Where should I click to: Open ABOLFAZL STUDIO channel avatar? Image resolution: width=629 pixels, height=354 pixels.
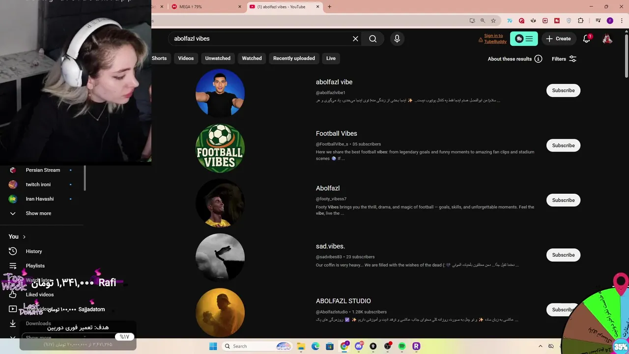[220, 313]
